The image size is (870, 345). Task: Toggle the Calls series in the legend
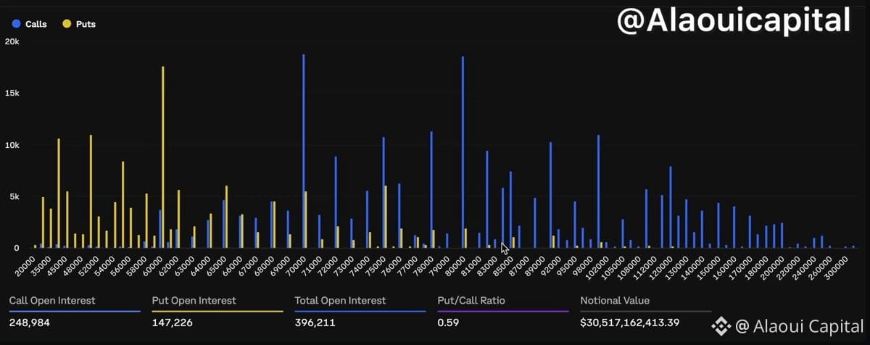[30, 24]
